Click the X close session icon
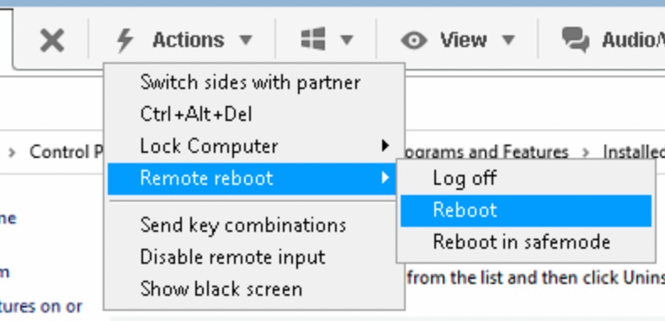 click(51, 40)
